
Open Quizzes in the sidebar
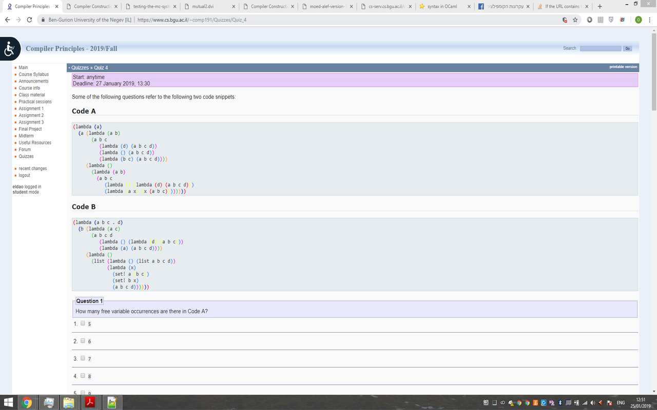point(26,156)
